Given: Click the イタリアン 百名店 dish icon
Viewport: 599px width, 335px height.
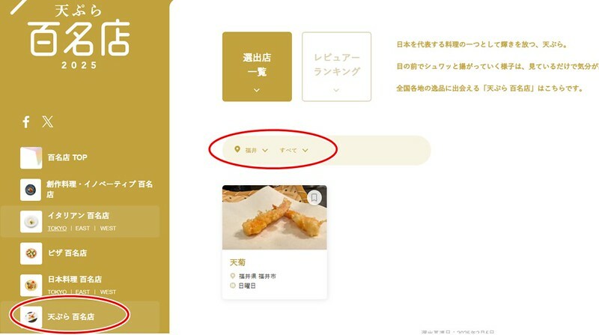Looking at the screenshot, I should (31, 221).
